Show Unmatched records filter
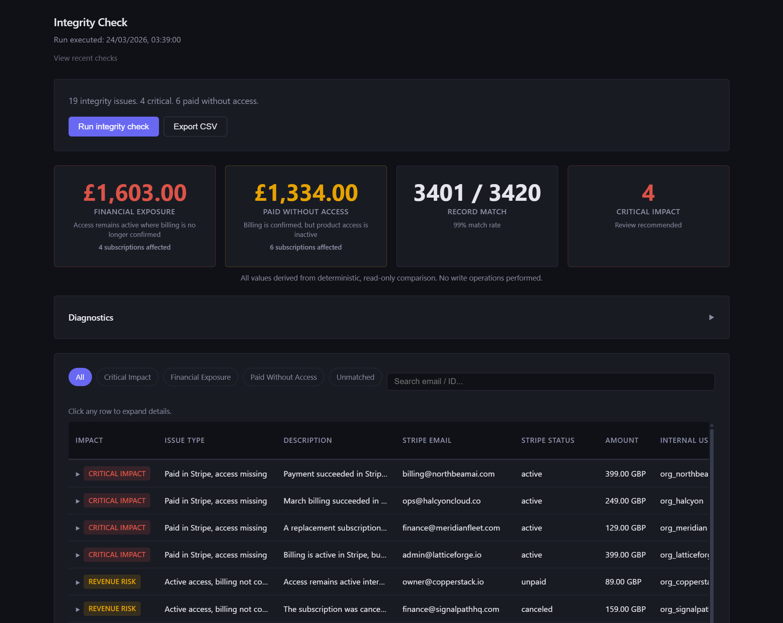The image size is (783, 623). [x=355, y=377]
